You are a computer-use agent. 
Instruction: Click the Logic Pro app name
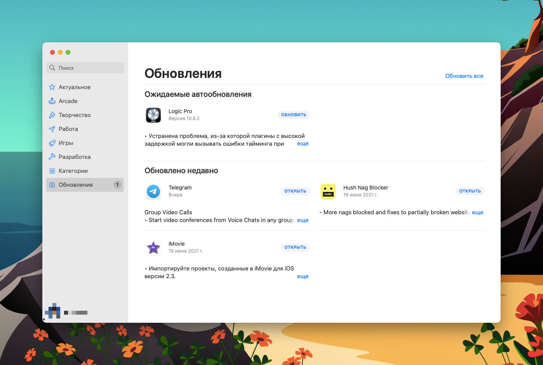coord(180,111)
